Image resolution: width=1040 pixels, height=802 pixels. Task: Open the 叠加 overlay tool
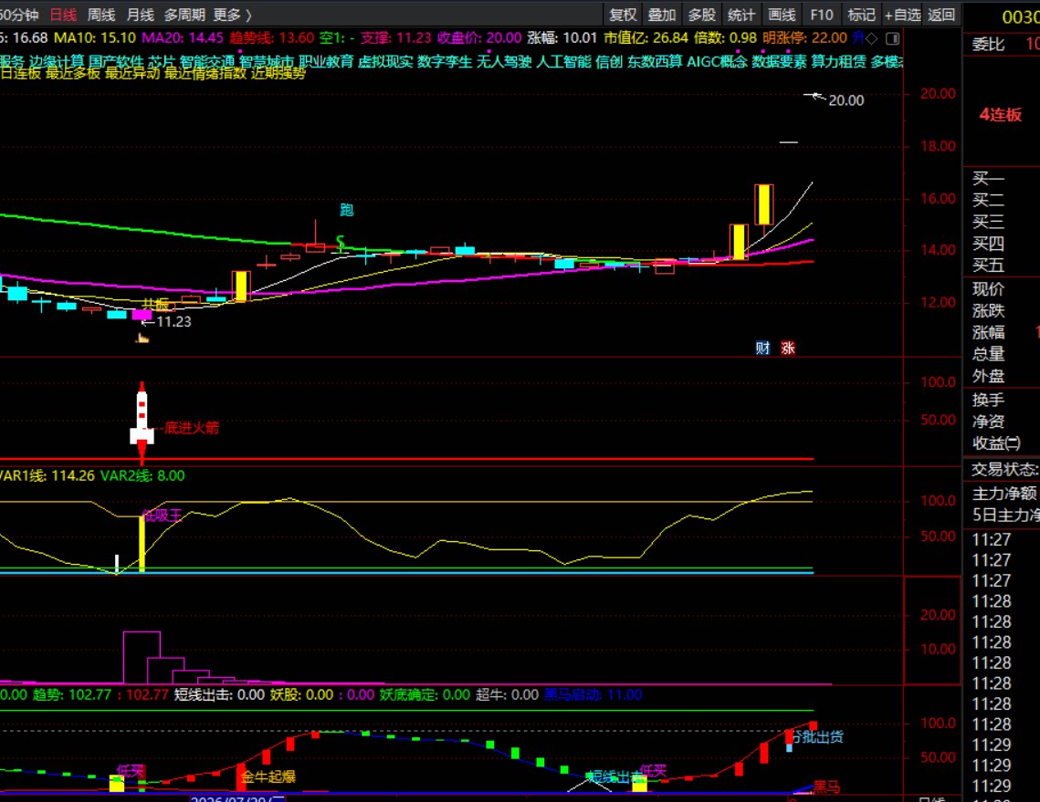[662, 15]
